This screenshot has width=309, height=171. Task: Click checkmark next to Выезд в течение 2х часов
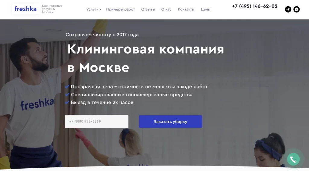67,102
